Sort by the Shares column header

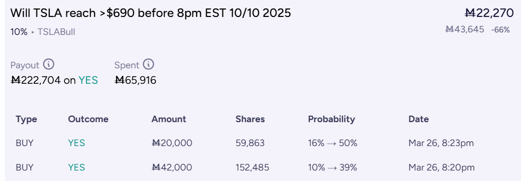[250, 119]
